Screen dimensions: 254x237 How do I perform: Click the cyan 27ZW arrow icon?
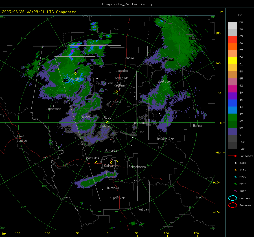(x=233, y=177)
